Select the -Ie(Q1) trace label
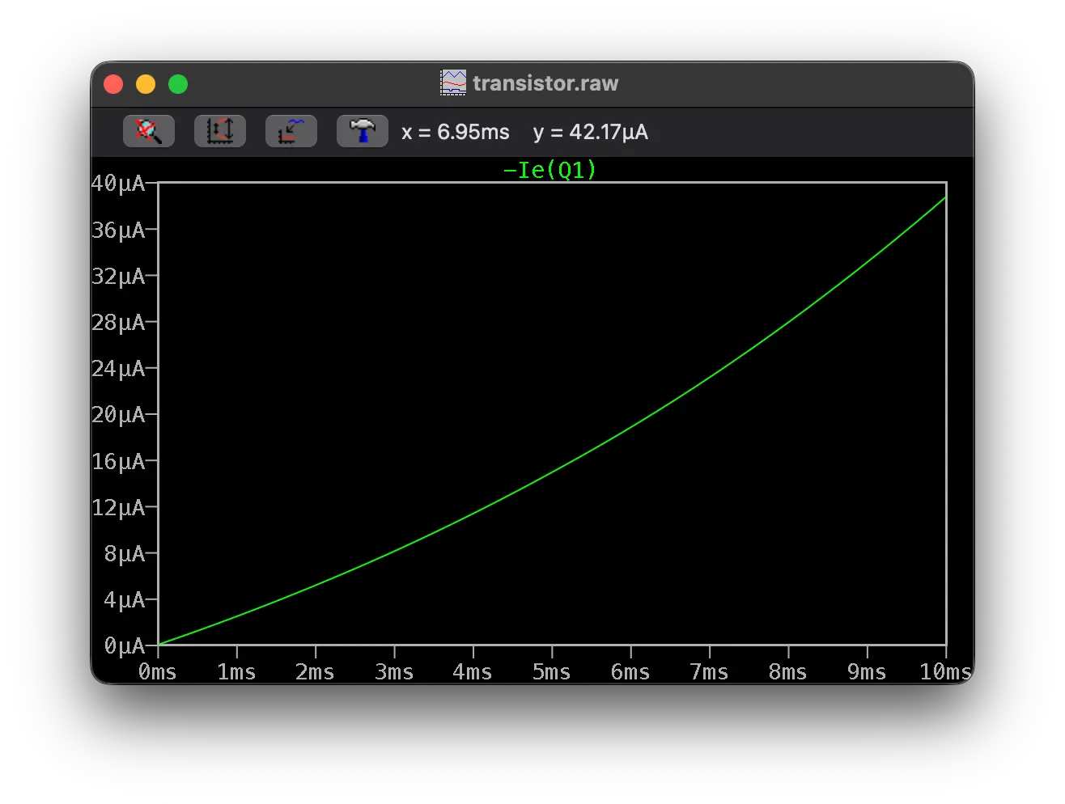Image resolution: width=1065 pixels, height=804 pixels. click(x=549, y=170)
